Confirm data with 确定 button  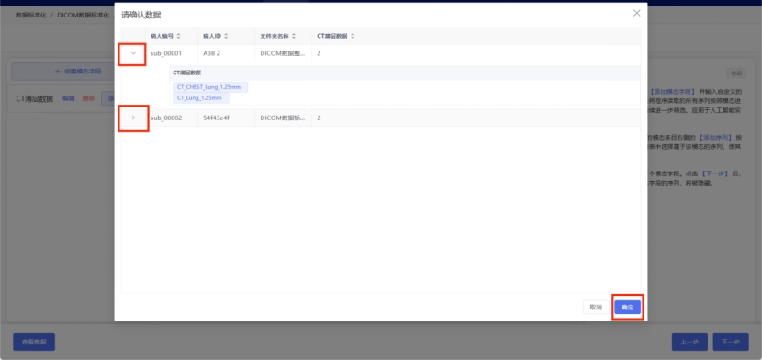(x=627, y=307)
